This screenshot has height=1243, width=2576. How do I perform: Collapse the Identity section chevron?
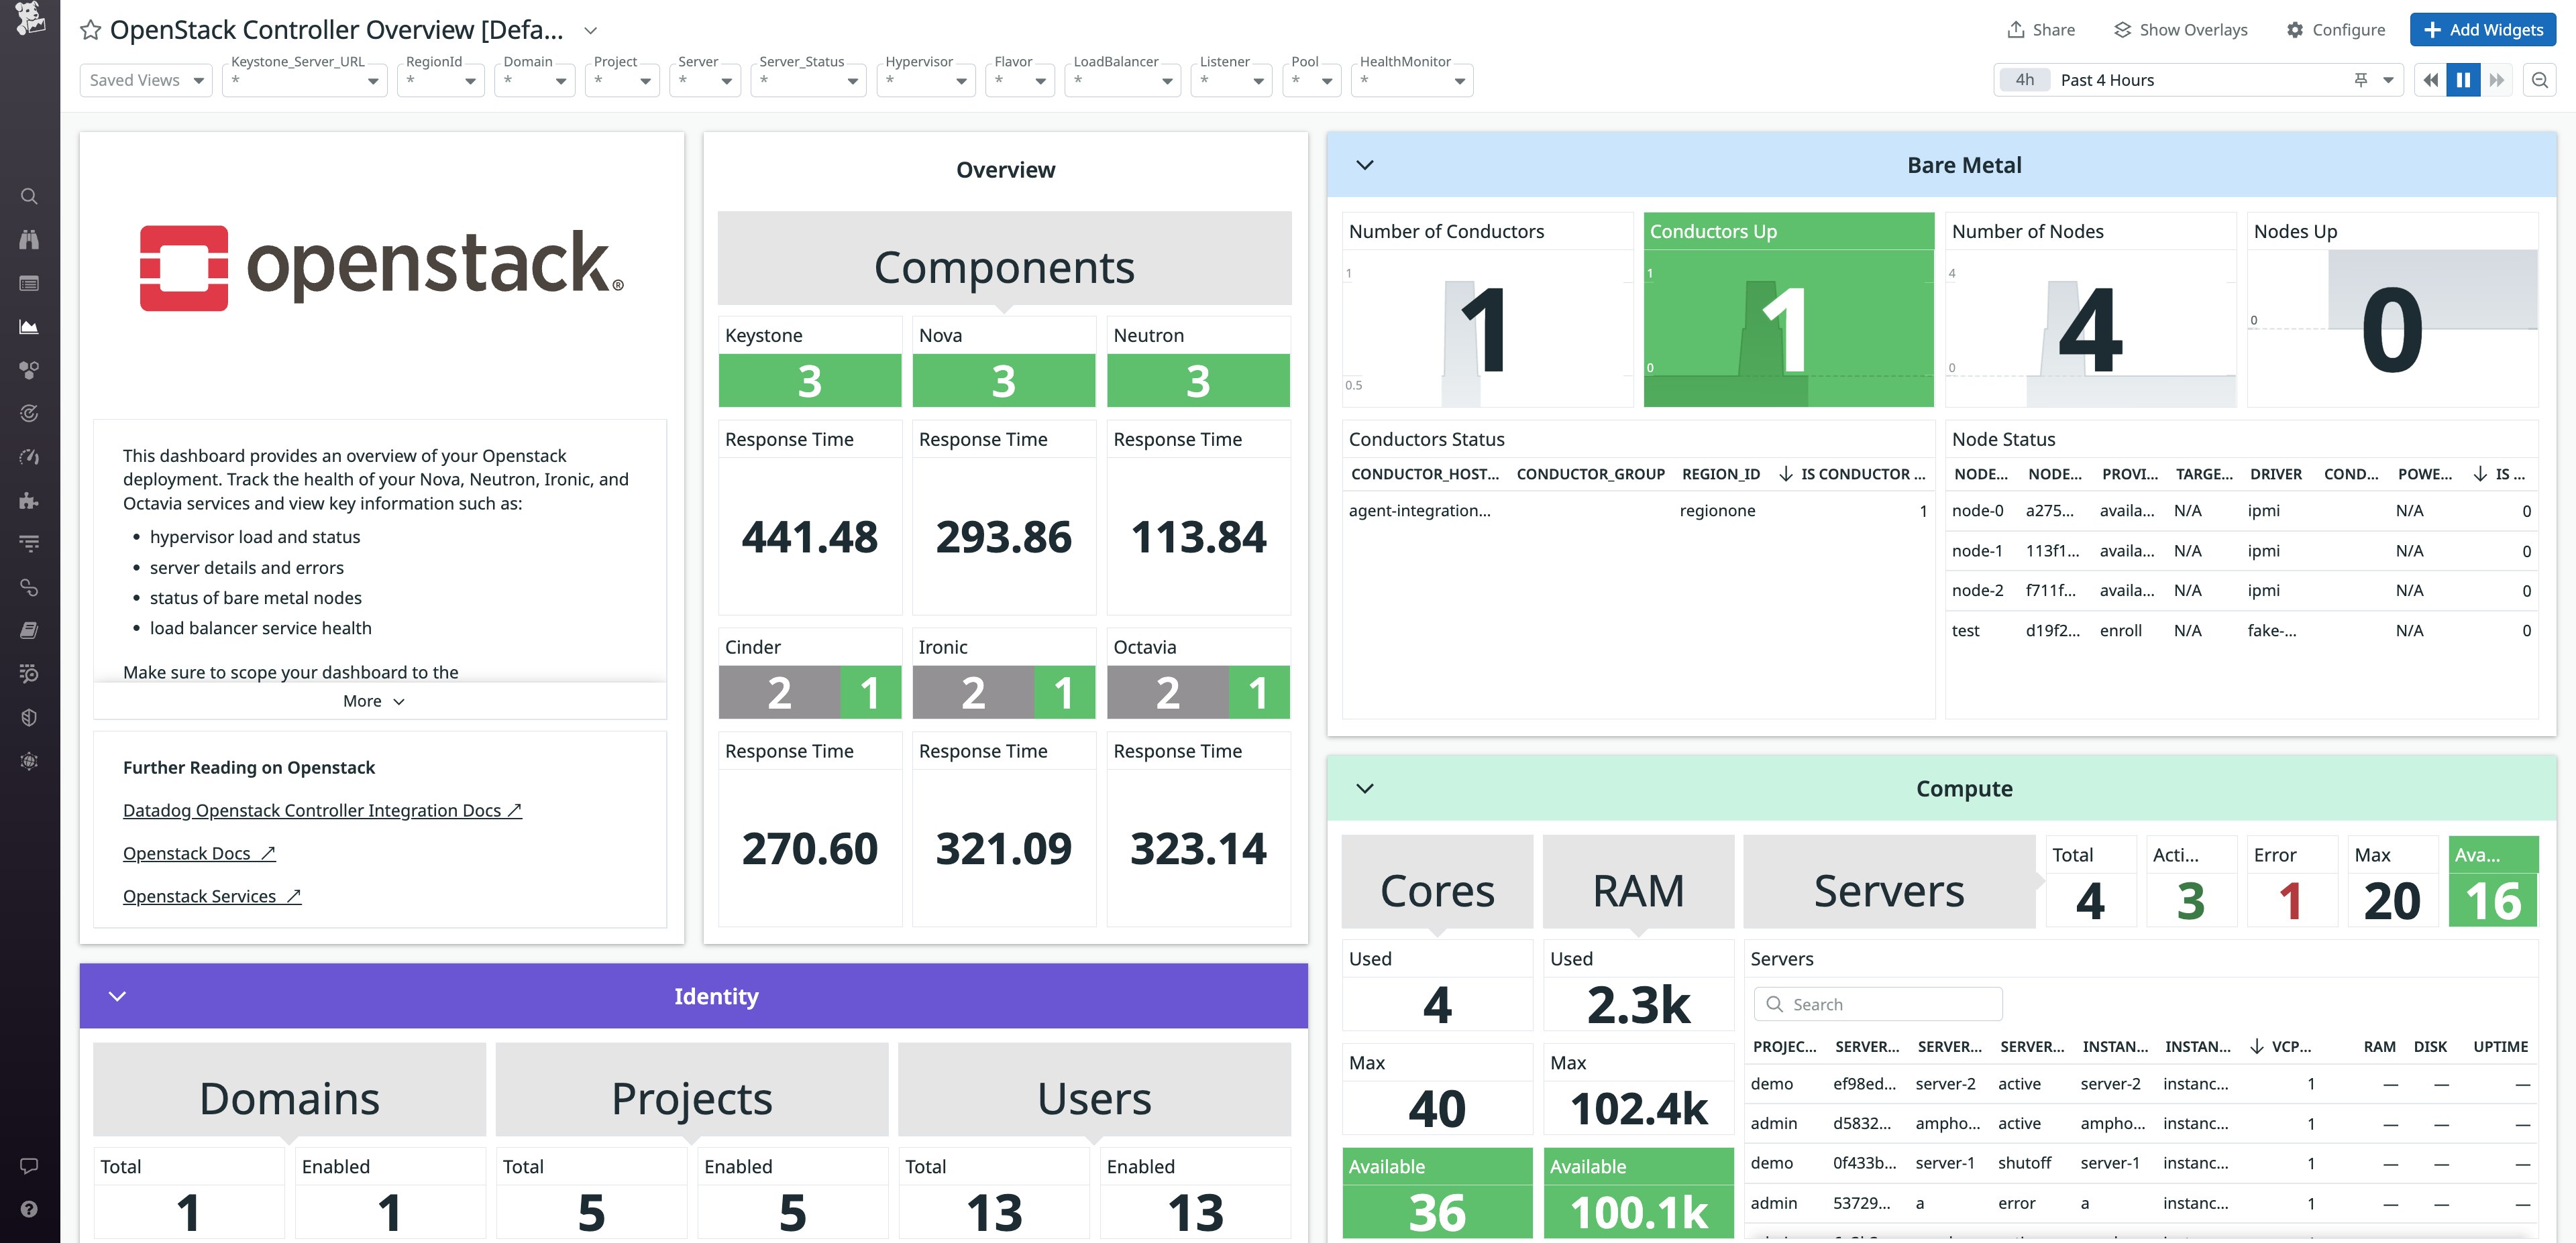coord(117,995)
